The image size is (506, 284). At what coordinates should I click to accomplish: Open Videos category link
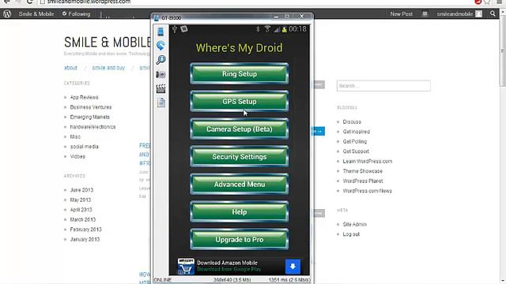point(77,156)
